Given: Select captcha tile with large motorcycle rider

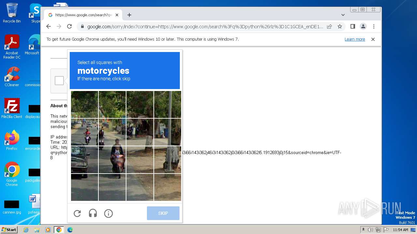Looking at the screenshot, I should pos(112,160).
